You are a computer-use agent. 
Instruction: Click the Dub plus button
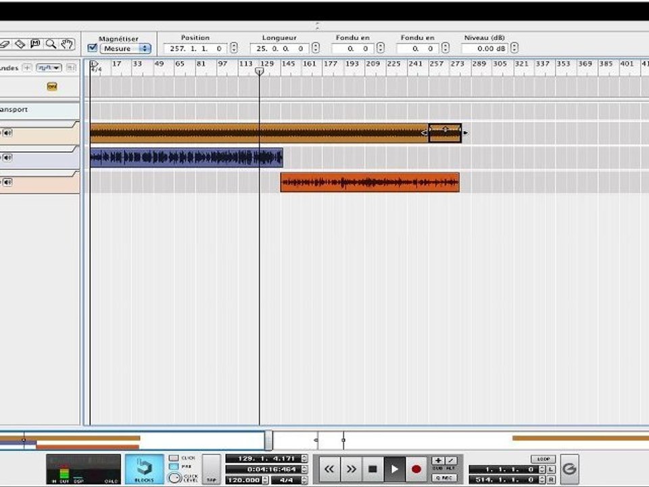coord(438,461)
